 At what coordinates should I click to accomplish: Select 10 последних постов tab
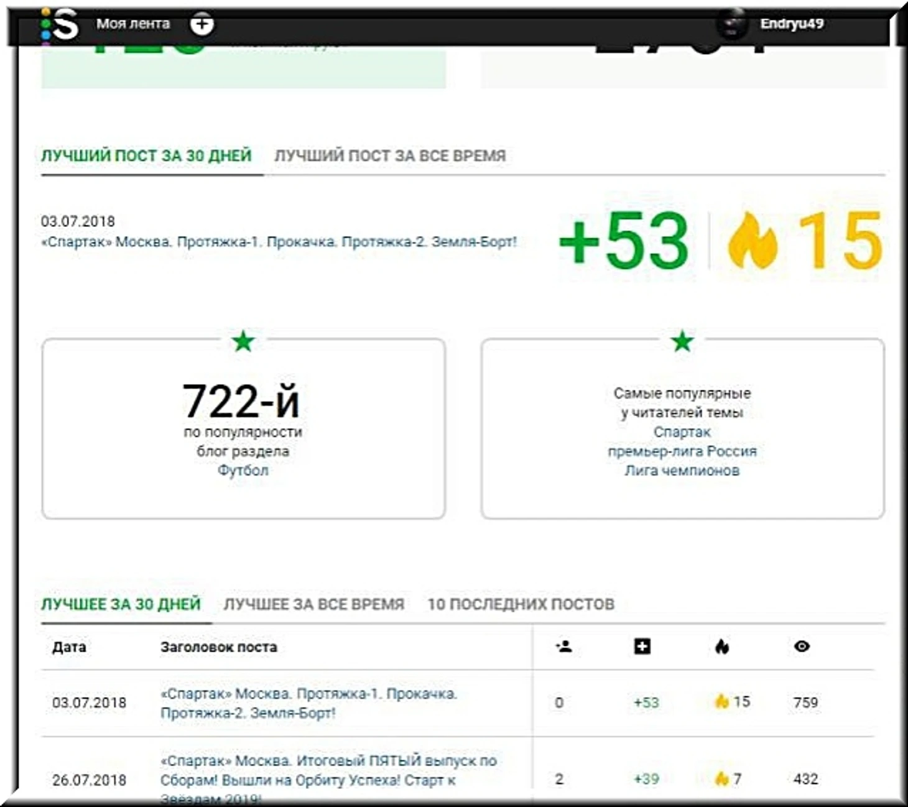[521, 604]
